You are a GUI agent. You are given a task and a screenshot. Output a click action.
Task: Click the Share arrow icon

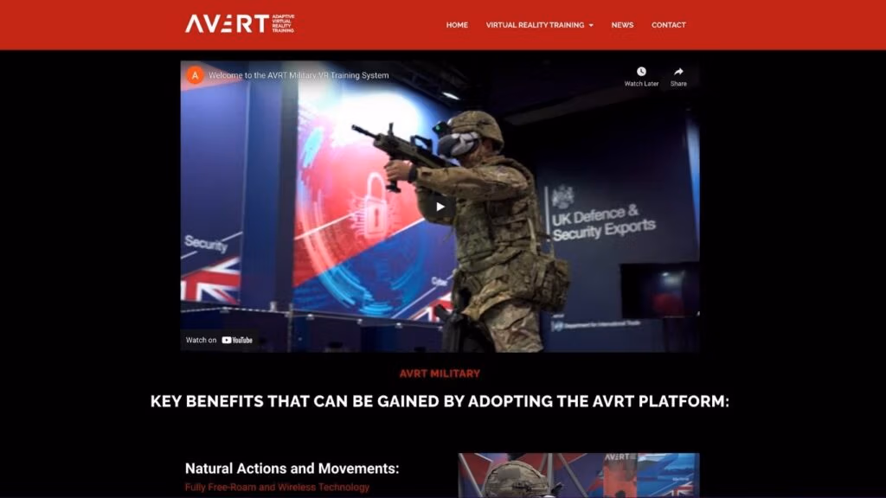678,72
